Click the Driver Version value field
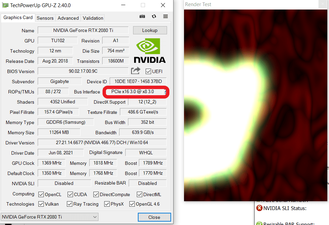329x225 pixels. tap(102, 142)
